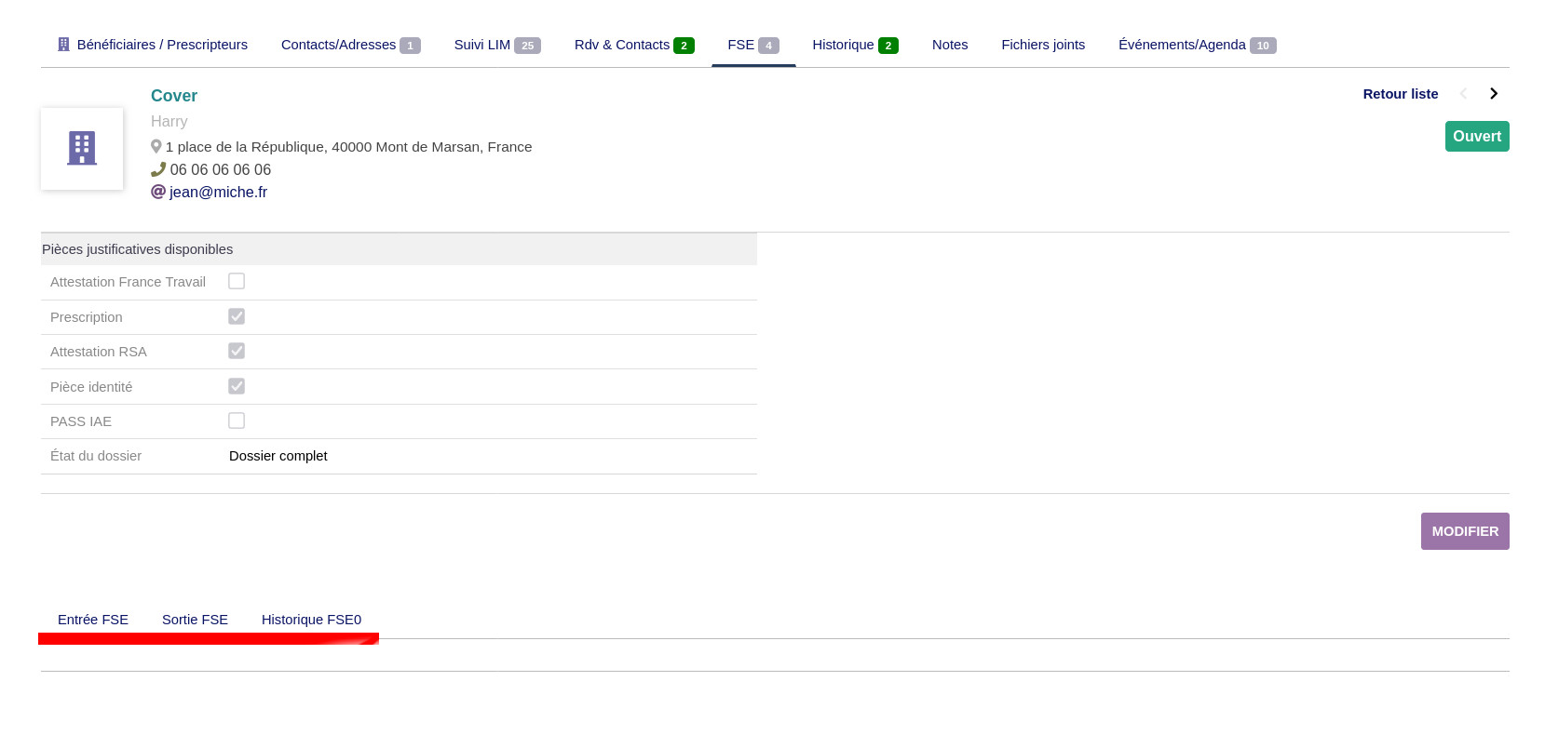The height and width of the screenshot is (748, 1545).
Task: Click the phone icon beside number
Action: [x=158, y=169]
